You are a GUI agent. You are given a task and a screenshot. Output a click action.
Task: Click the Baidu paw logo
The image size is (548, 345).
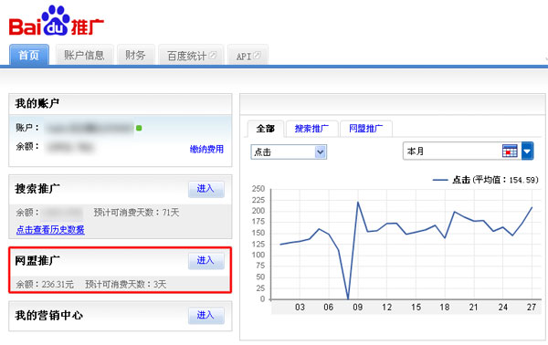(x=55, y=20)
